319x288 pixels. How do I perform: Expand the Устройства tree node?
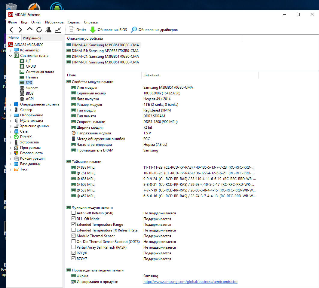point(11,142)
